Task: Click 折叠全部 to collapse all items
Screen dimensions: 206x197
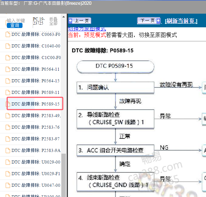Action: 53,21
